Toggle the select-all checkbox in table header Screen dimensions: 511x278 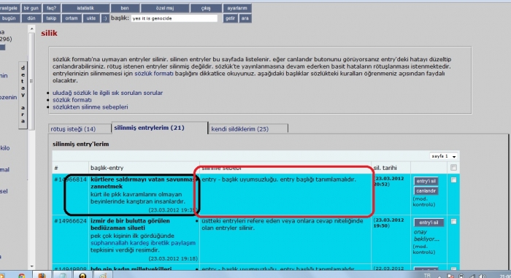pos(453,168)
